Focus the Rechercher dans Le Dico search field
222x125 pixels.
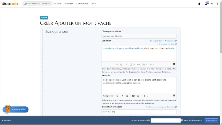(x=37, y=4)
